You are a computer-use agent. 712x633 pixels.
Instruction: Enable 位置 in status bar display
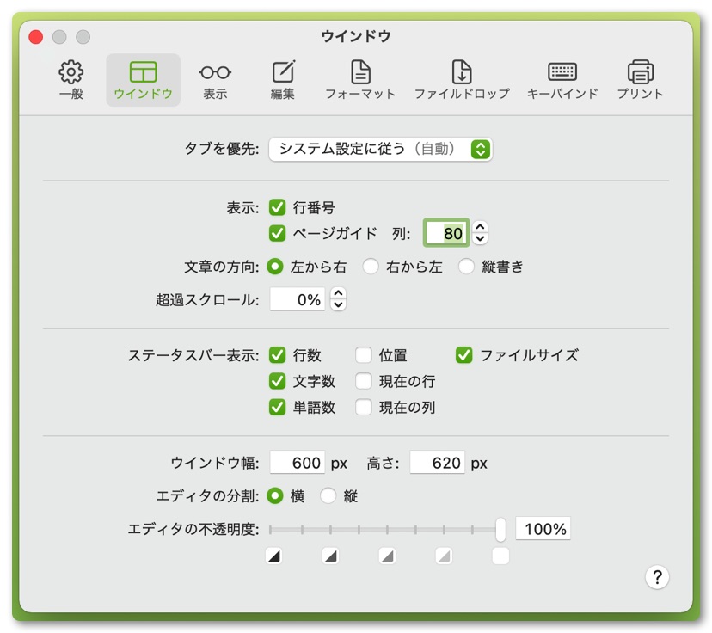364,355
